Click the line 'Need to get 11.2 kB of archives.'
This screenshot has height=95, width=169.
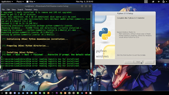click(19, 15)
